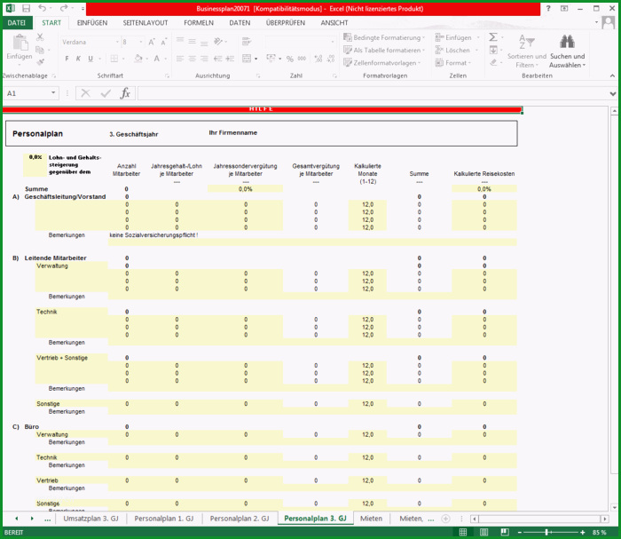Screen dimensions: 621x539
Task: Click the zoom slider handle
Action: click(x=546, y=532)
